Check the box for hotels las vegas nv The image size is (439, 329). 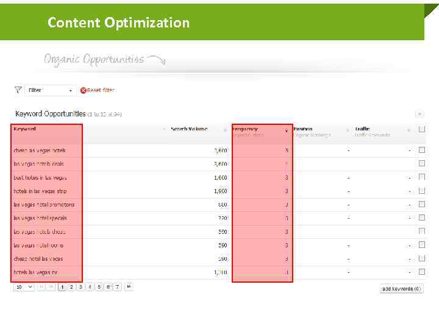(x=422, y=272)
